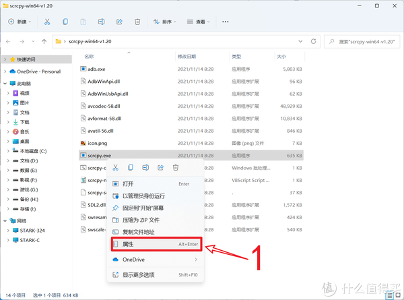Expand the address bar history dropdown

click(300, 41)
